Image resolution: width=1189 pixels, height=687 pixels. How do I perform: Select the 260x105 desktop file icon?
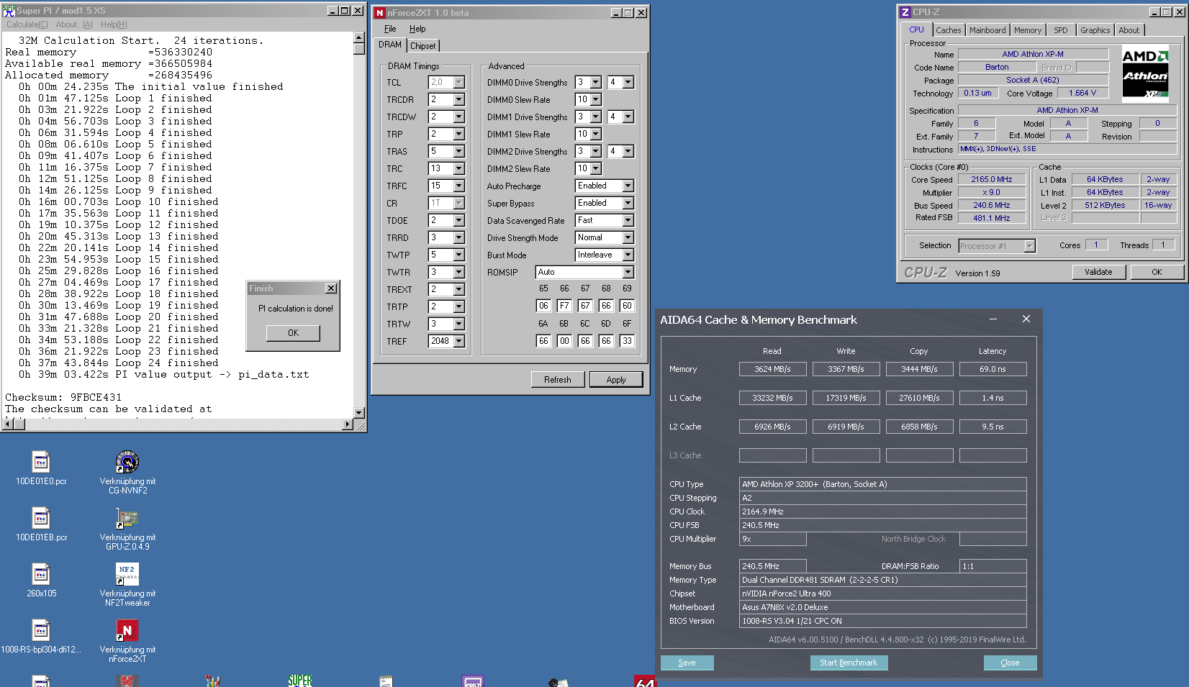click(41, 575)
